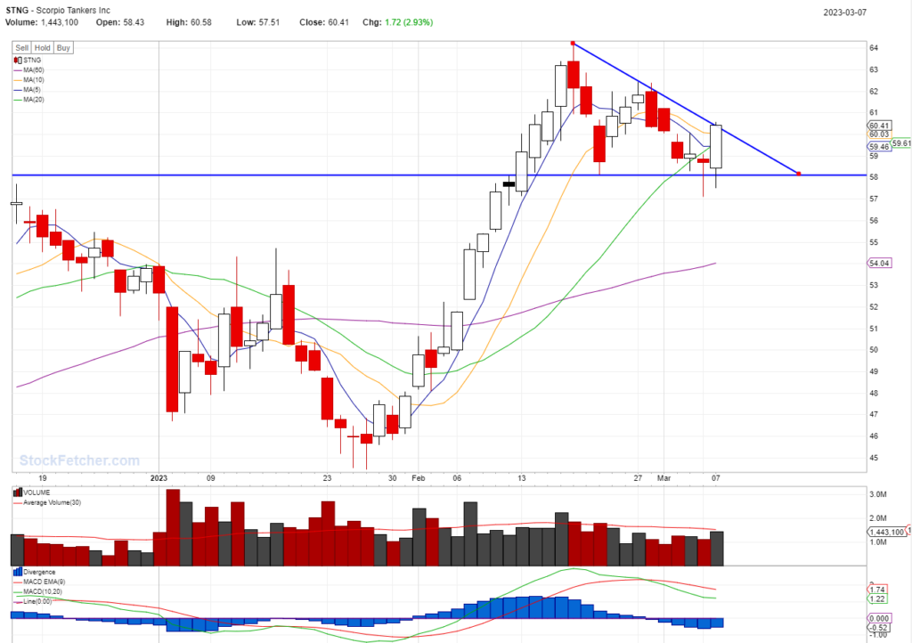Image resolution: width=912 pixels, height=643 pixels.
Task: Click the 60.03 MA(10) price flag
Action: 879,134
